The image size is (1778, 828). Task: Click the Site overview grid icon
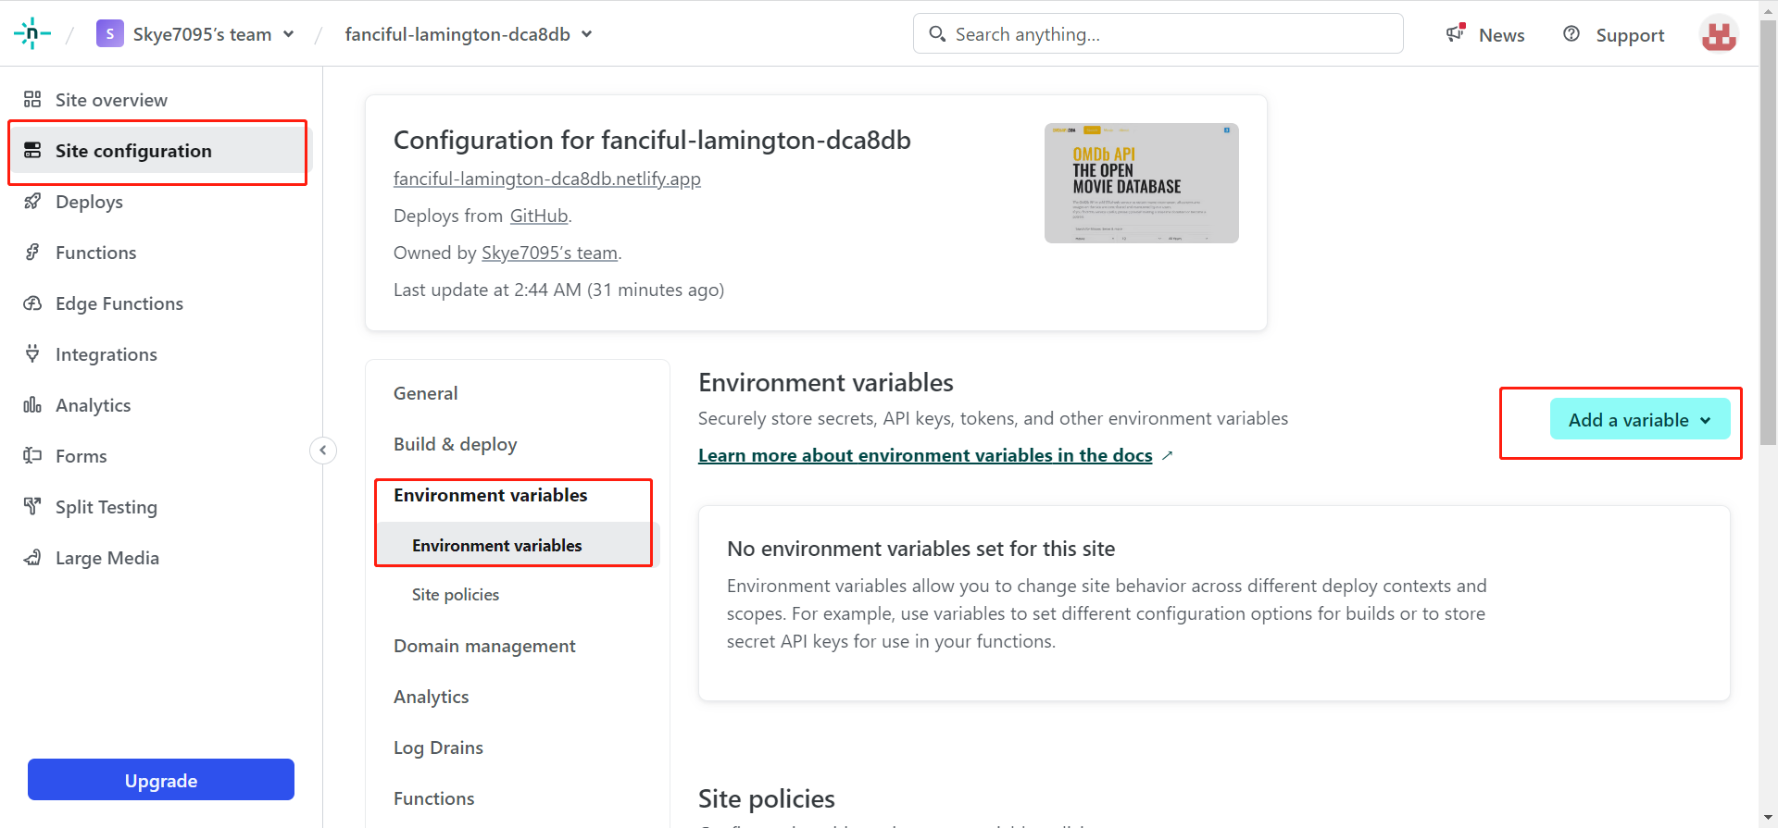32,99
